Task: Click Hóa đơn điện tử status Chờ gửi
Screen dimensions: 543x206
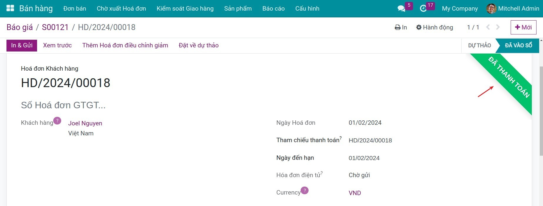Action: (359, 175)
